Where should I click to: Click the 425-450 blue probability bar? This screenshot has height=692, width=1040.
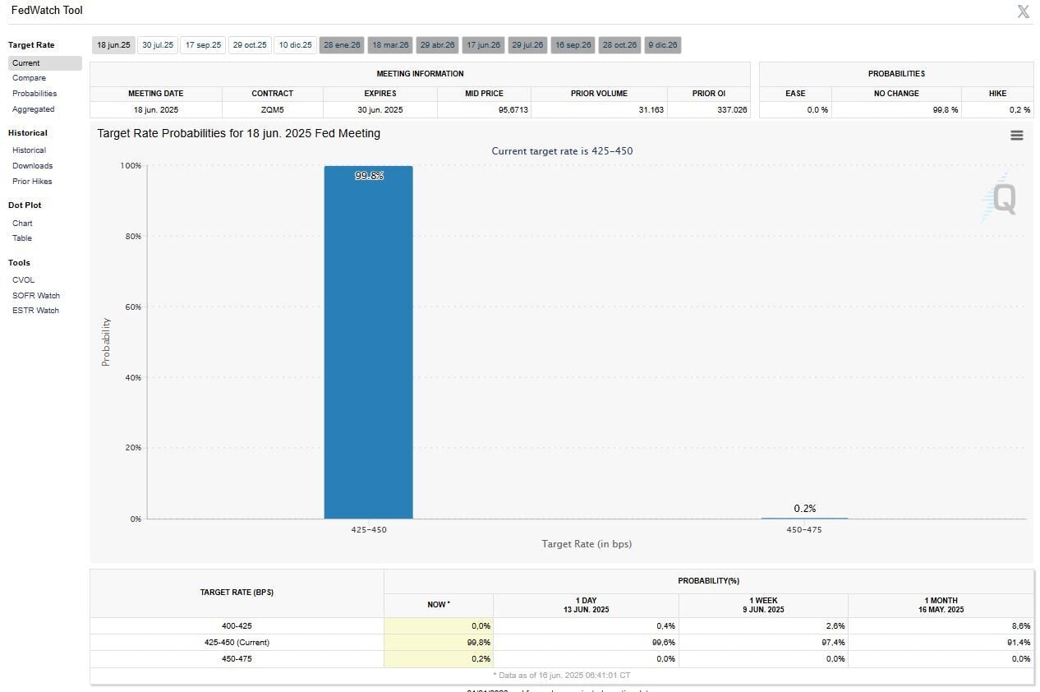(x=368, y=343)
